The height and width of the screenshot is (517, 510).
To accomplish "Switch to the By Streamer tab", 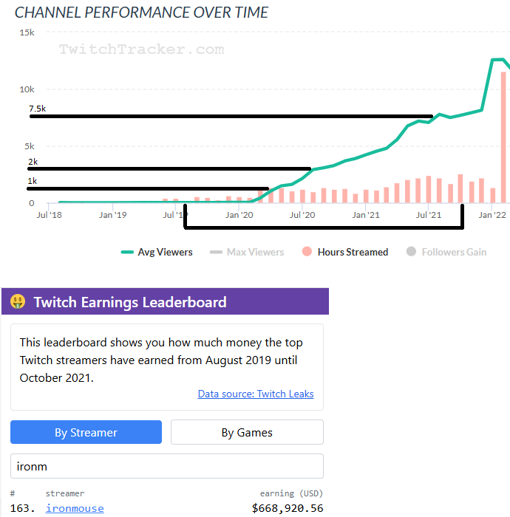I will [x=86, y=432].
